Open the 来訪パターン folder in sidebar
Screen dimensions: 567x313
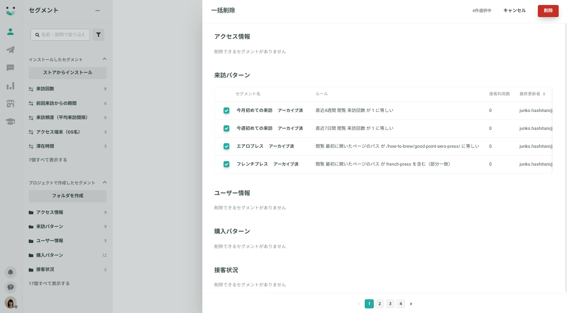tap(67, 226)
